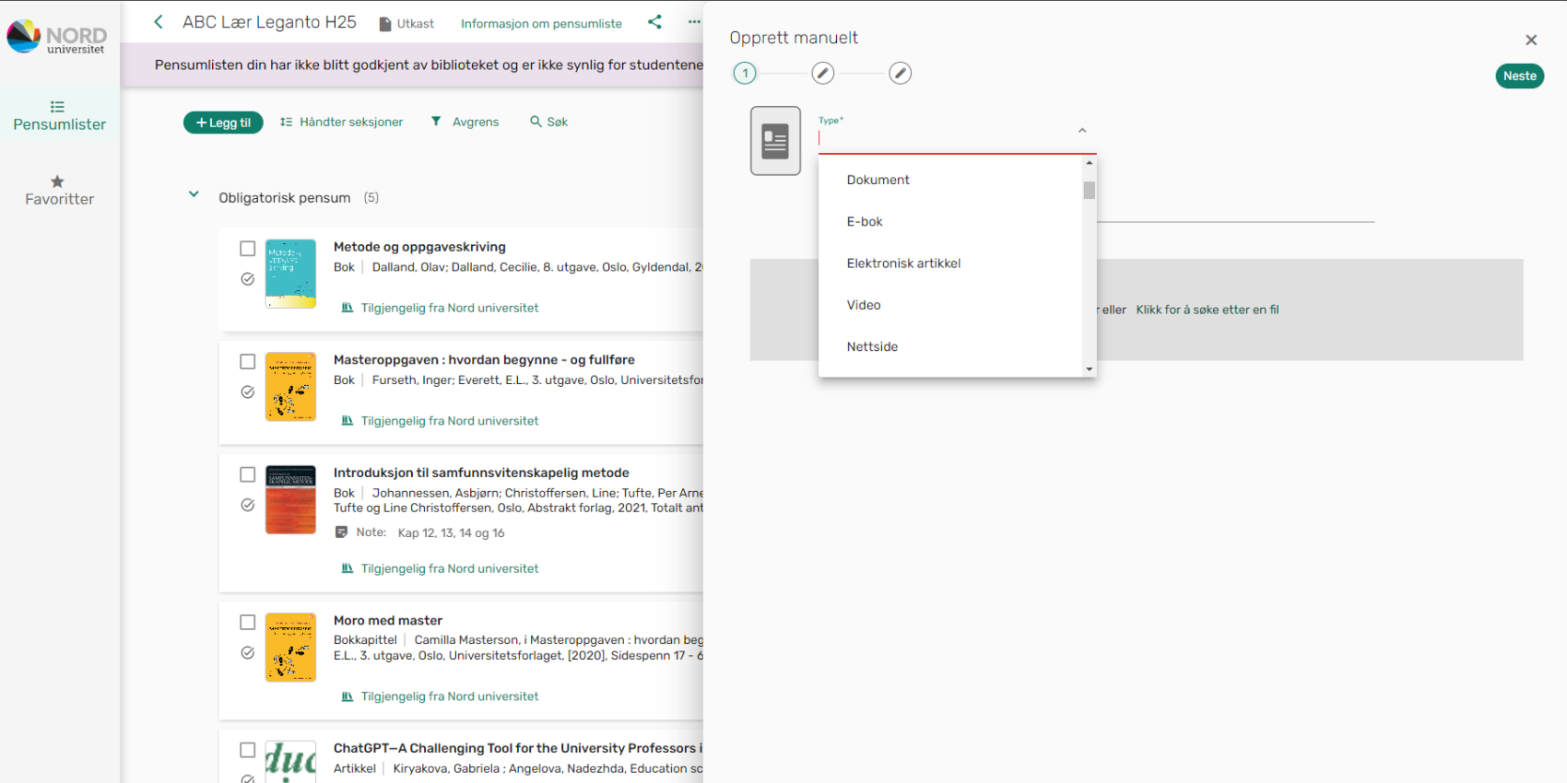Toggle the done mark for Introduksjon til samfunnsvitenskapelig metode

click(247, 505)
